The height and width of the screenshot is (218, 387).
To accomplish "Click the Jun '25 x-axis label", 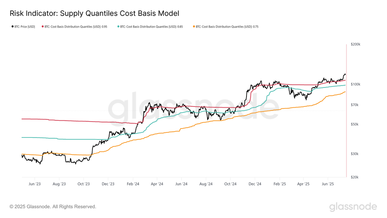I will tap(328, 184).
